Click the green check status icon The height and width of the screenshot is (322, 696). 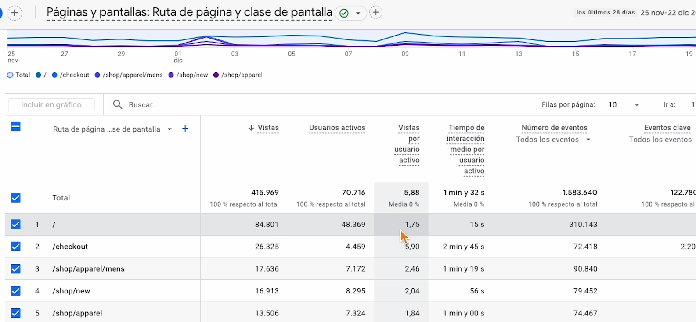(x=344, y=13)
